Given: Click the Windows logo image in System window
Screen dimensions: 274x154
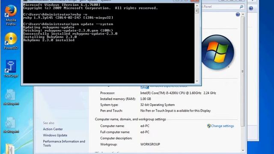Looking at the screenshot, I should click(x=218, y=52).
